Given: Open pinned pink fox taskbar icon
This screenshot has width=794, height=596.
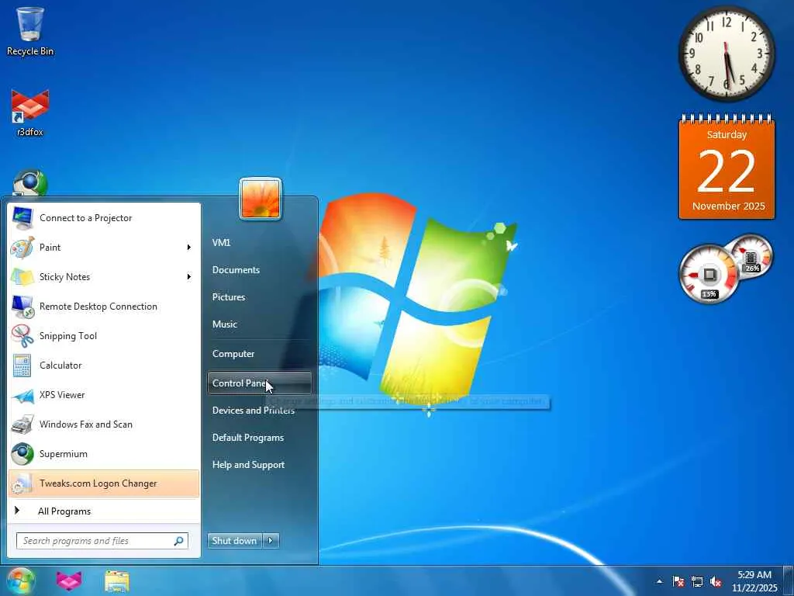Looking at the screenshot, I should pos(69,580).
